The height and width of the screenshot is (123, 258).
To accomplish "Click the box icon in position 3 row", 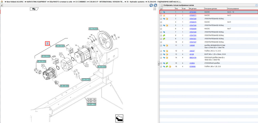I will [167, 19].
